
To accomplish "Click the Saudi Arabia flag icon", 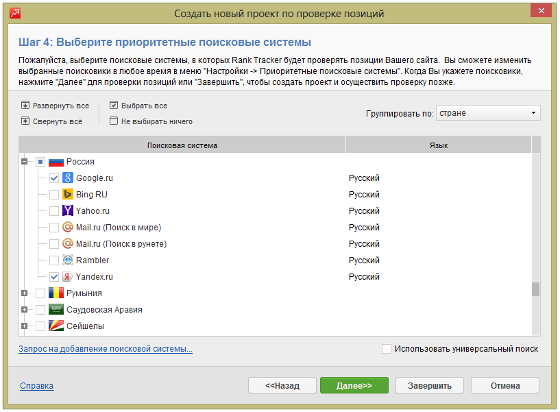I will point(56,309).
